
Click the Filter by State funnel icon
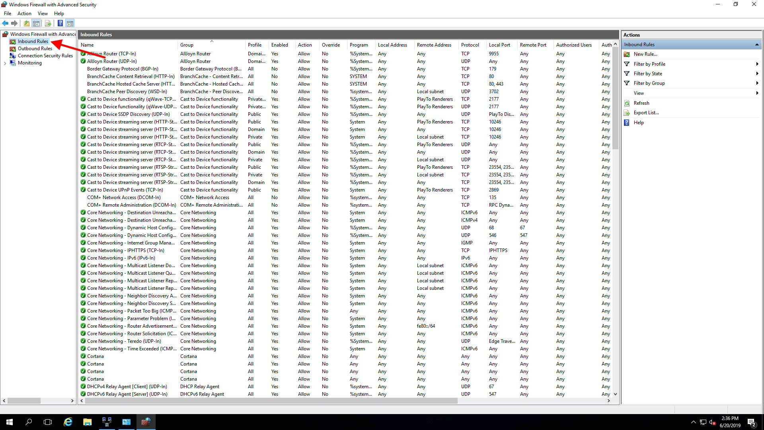tap(627, 74)
